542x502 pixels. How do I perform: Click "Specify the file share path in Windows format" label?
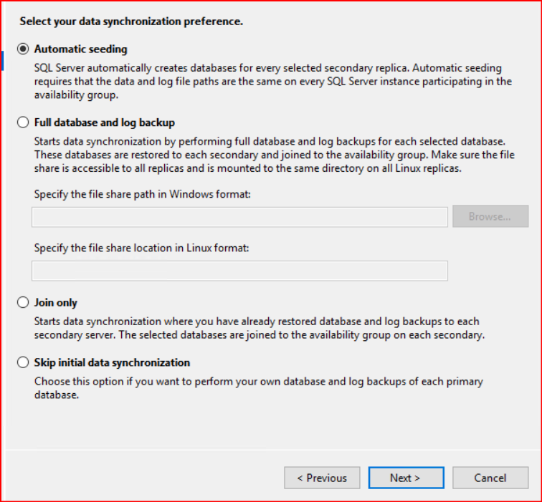pos(142,195)
